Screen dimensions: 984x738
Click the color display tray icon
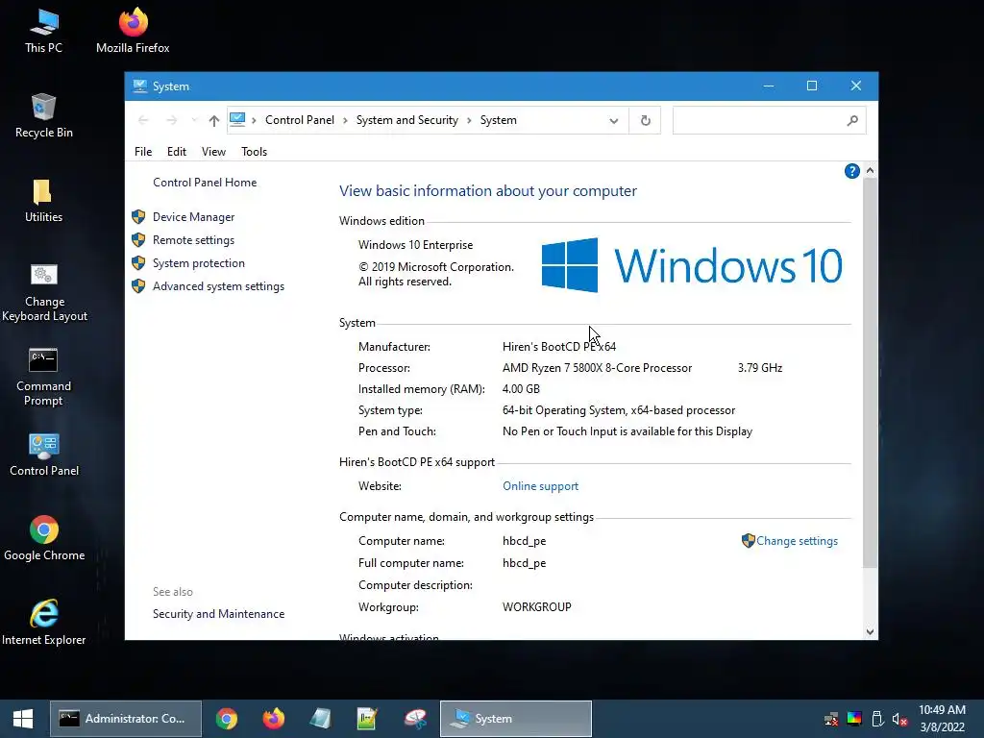click(x=854, y=719)
